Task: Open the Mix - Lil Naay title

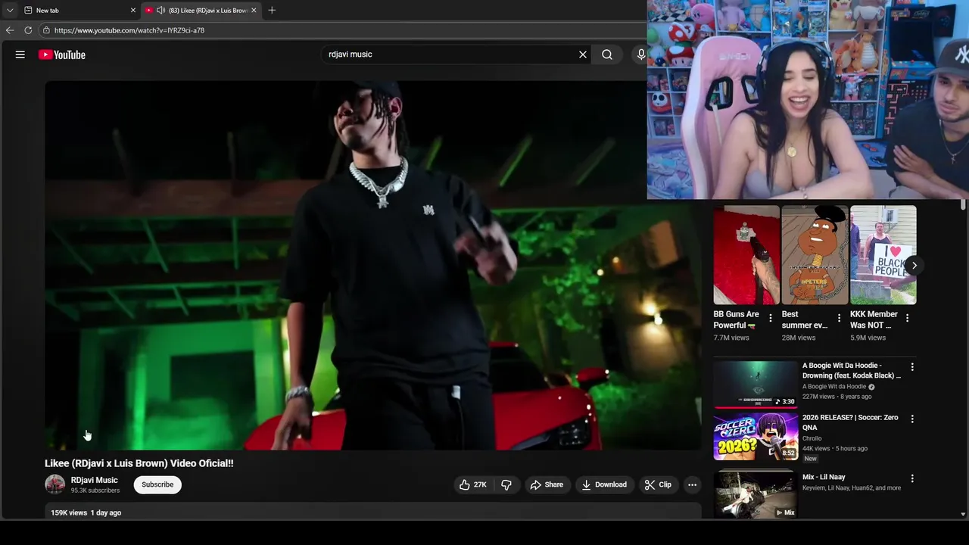Action: click(x=824, y=477)
